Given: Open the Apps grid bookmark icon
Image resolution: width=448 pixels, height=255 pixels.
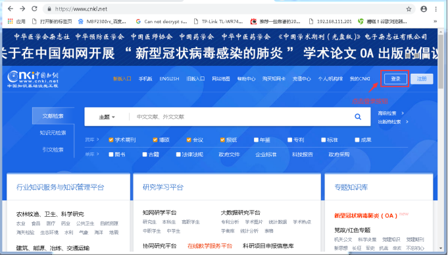Looking at the screenshot, I should 11,21.
